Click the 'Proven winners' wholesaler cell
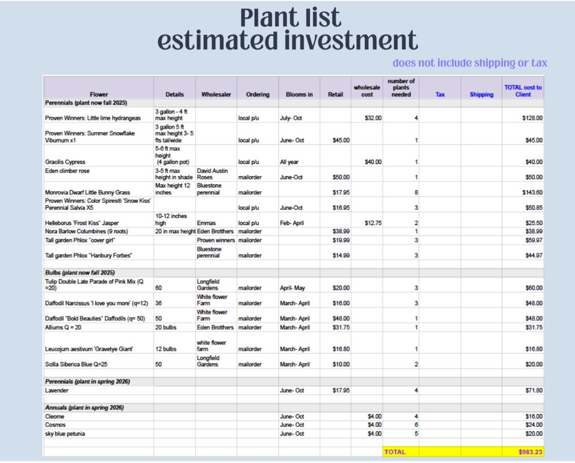The width and height of the screenshot is (575, 463). pos(216,241)
